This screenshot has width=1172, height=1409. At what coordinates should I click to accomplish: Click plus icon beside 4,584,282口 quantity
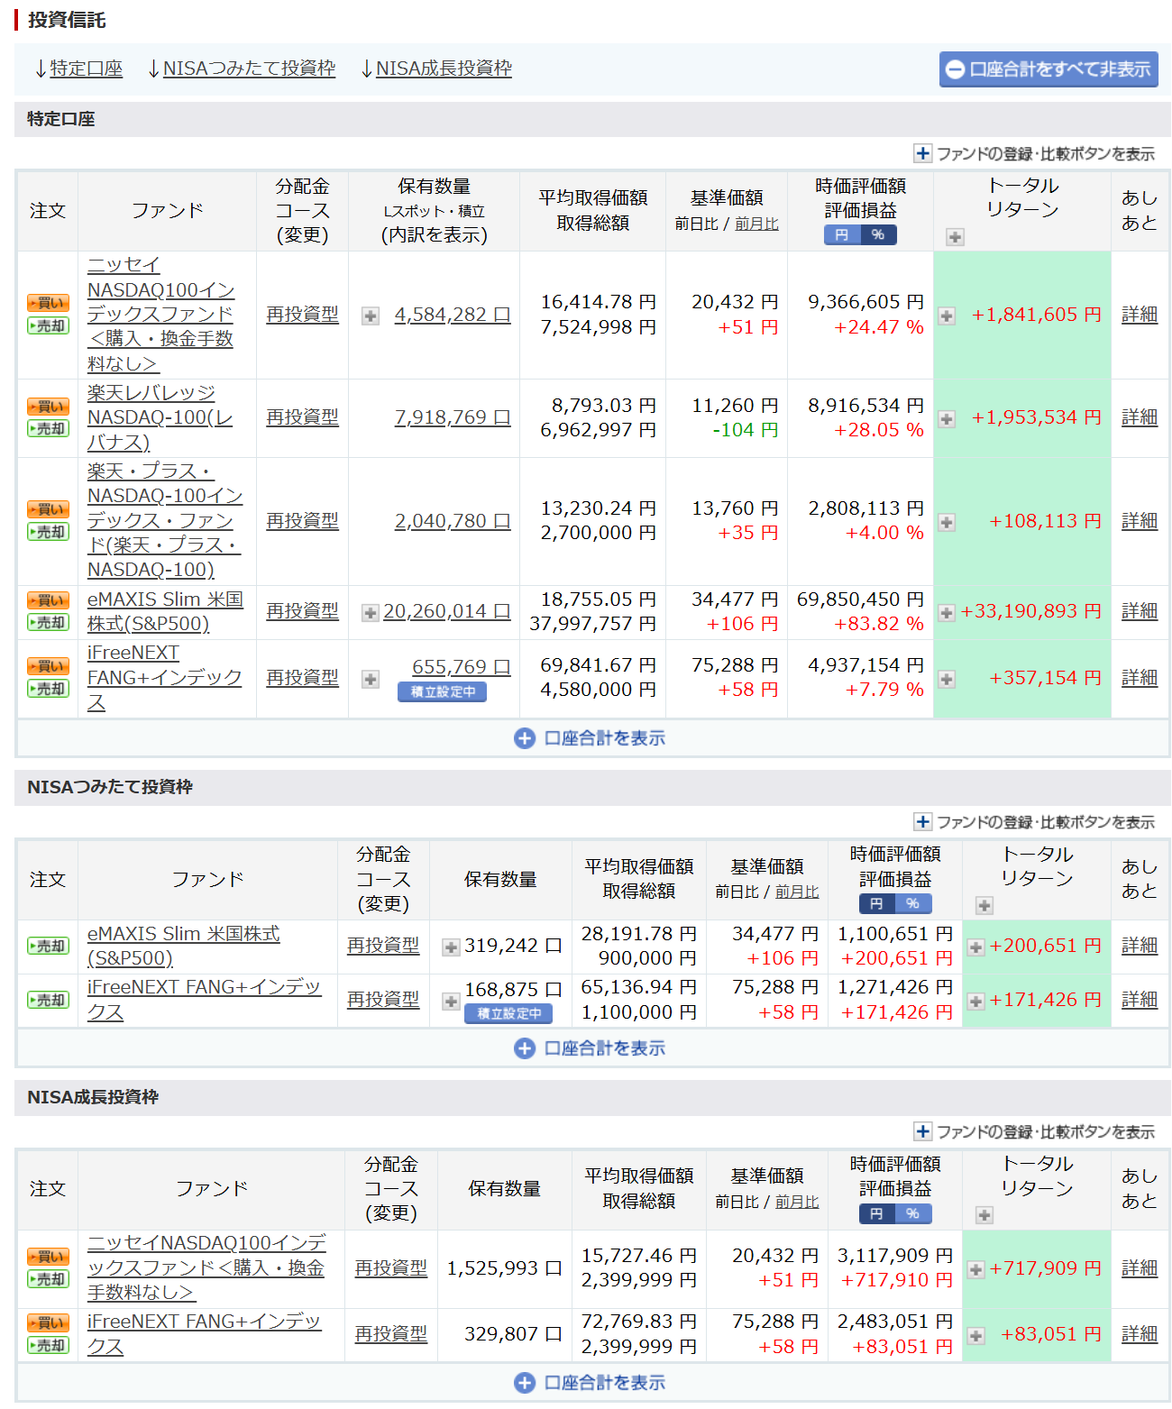(371, 316)
